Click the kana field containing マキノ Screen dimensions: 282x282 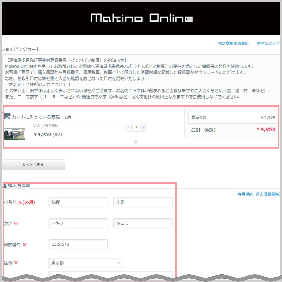[78, 223]
